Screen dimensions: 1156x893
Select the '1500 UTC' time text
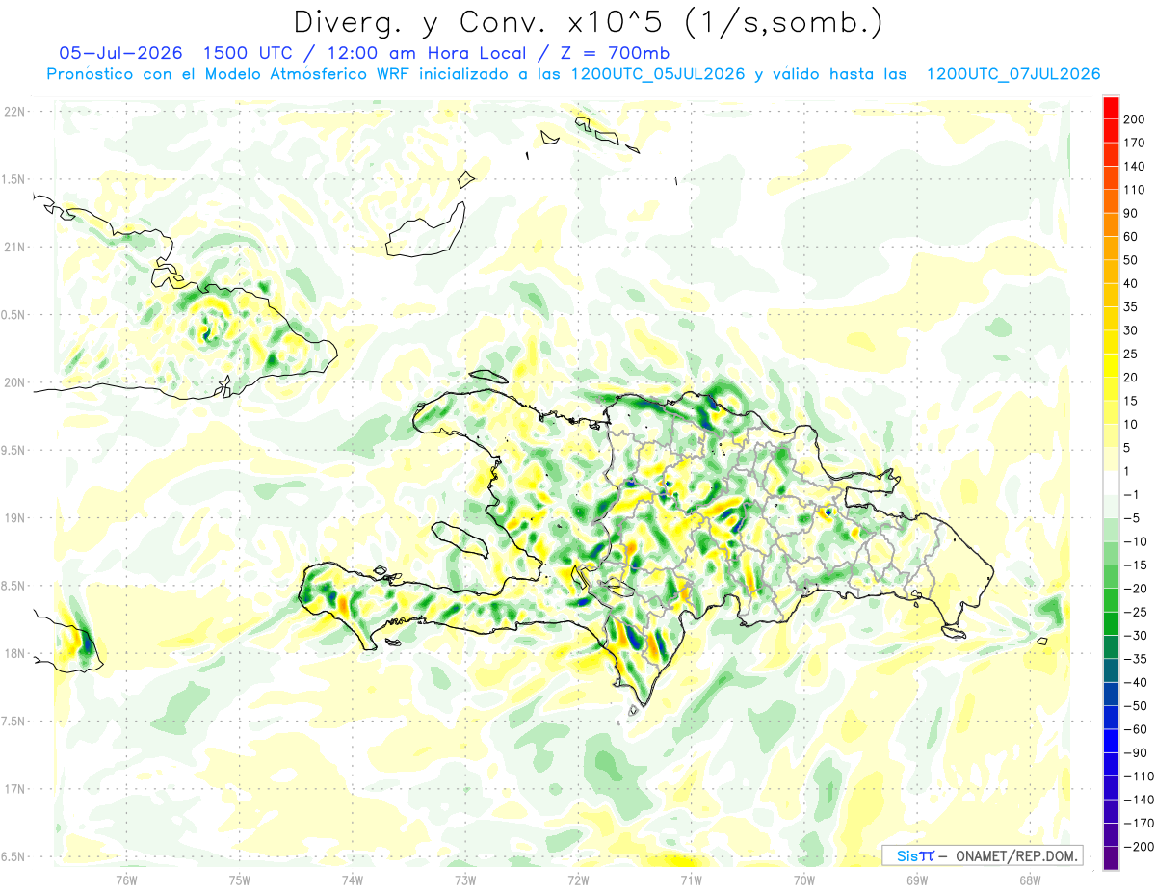click(250, 52)
